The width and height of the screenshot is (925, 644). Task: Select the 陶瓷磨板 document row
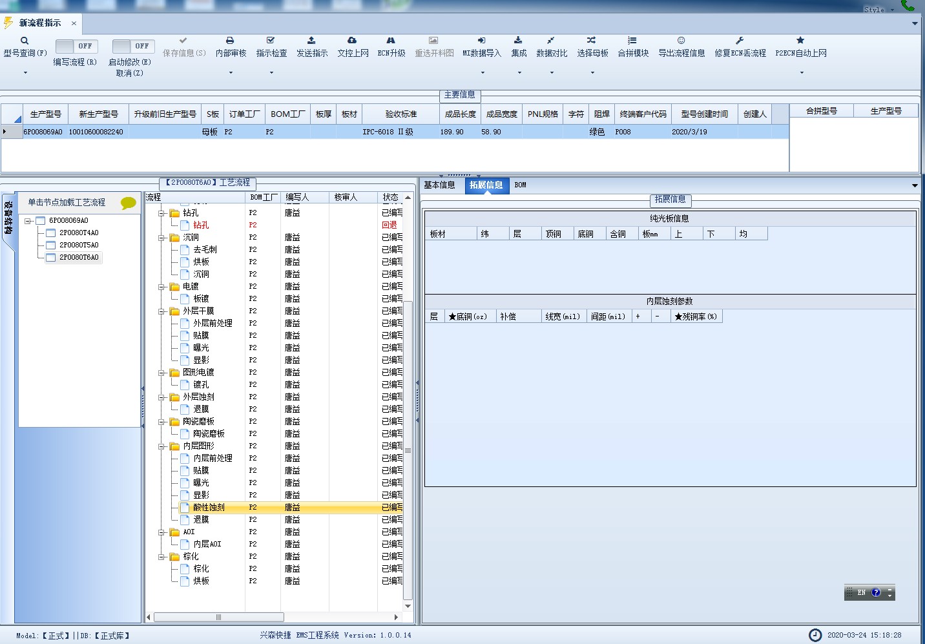[x=209, y=434]
